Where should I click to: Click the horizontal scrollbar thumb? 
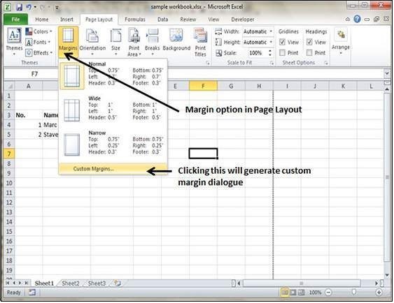pyautogui.click(x=302, y=283)
